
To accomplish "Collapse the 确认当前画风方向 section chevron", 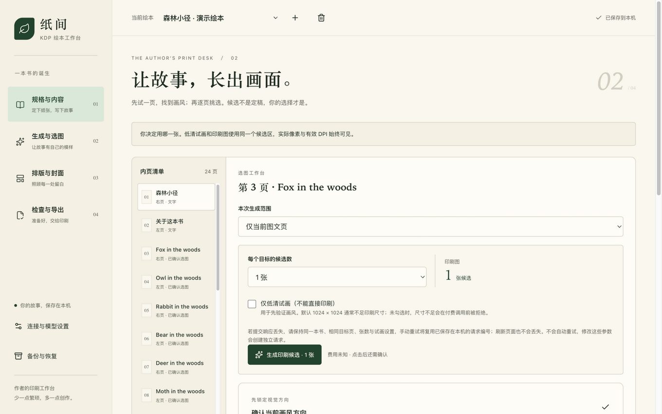I will (606, 407).
